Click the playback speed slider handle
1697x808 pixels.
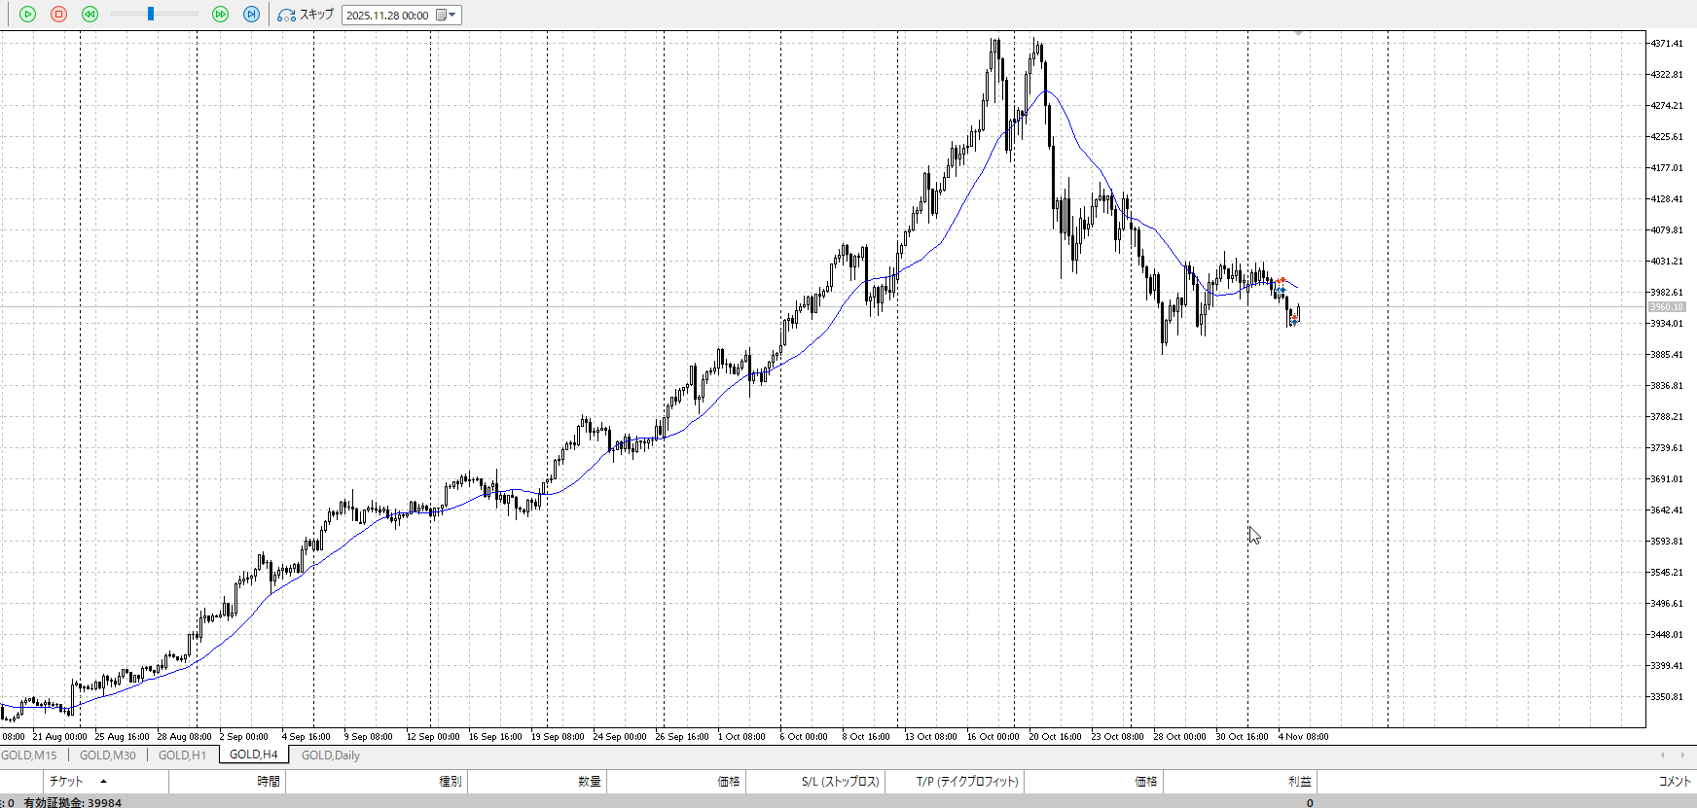coord(151,15)
